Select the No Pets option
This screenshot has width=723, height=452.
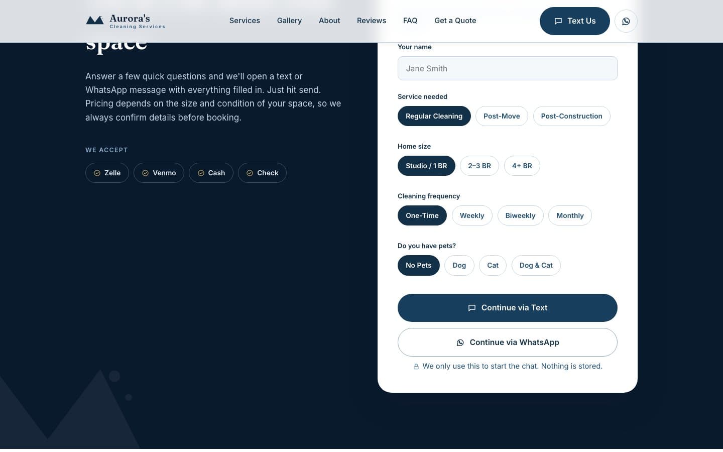coord(419,265)
